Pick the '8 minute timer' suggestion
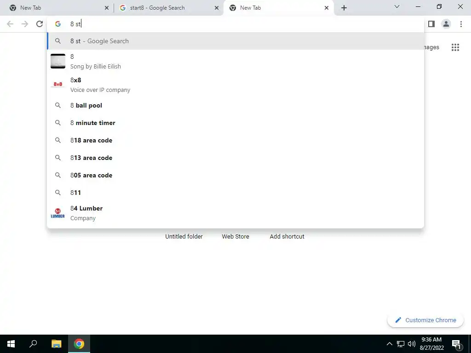The width and height of the screenshot is (471, 353). pos(235,123)
